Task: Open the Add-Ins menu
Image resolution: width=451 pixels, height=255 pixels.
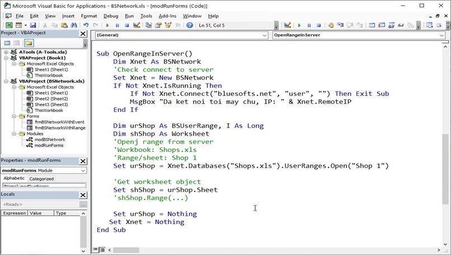Action: click(x=167, y=16)
